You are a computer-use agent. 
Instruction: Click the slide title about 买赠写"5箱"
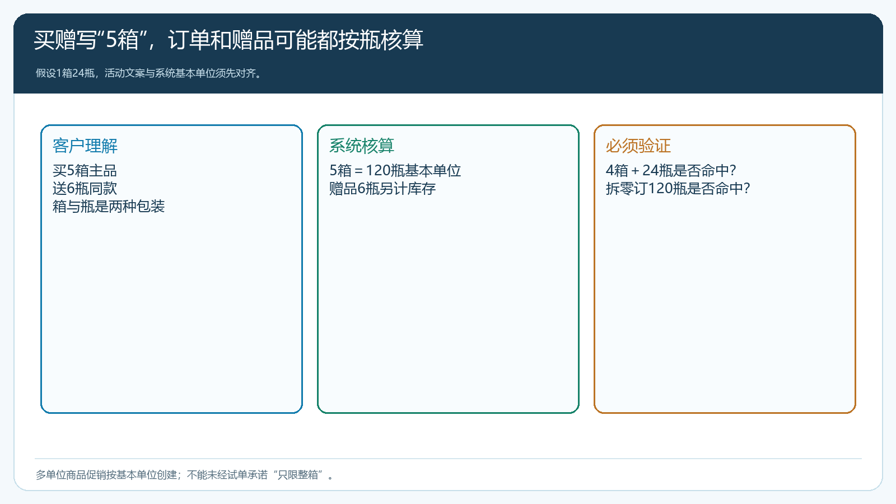click(x=228, y=40)
